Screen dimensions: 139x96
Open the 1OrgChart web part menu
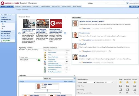click(x=74, y=75)
